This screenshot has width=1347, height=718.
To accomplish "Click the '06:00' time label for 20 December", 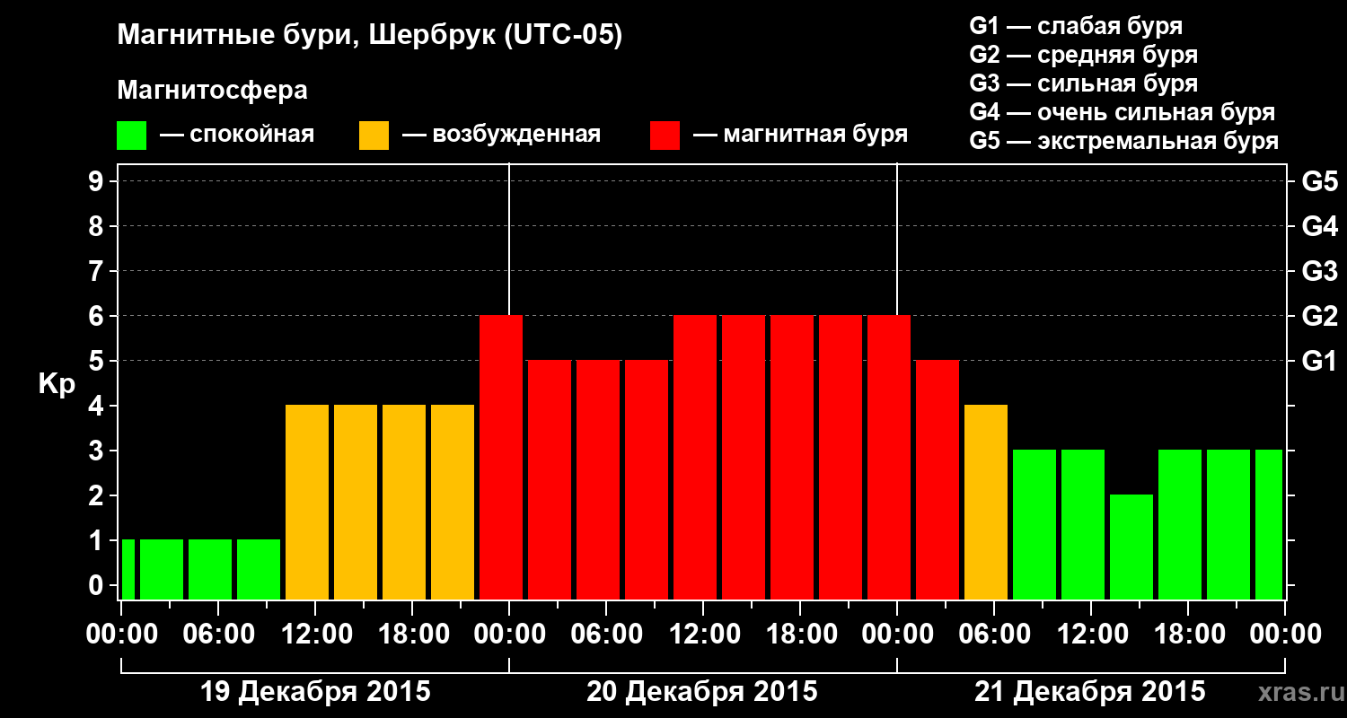I will point(606,635).
